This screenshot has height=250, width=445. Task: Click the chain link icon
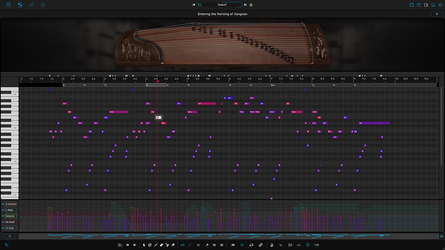261,245
